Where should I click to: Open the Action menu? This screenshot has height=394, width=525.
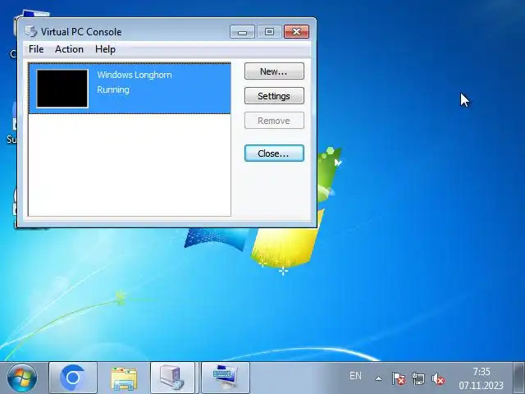(69, 49)
